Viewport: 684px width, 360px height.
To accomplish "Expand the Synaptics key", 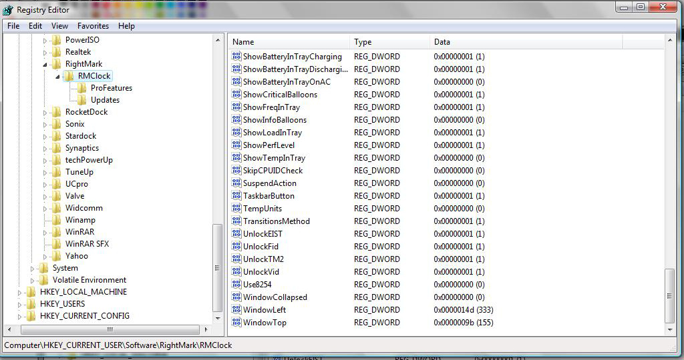I will click(x=45, y=149).
